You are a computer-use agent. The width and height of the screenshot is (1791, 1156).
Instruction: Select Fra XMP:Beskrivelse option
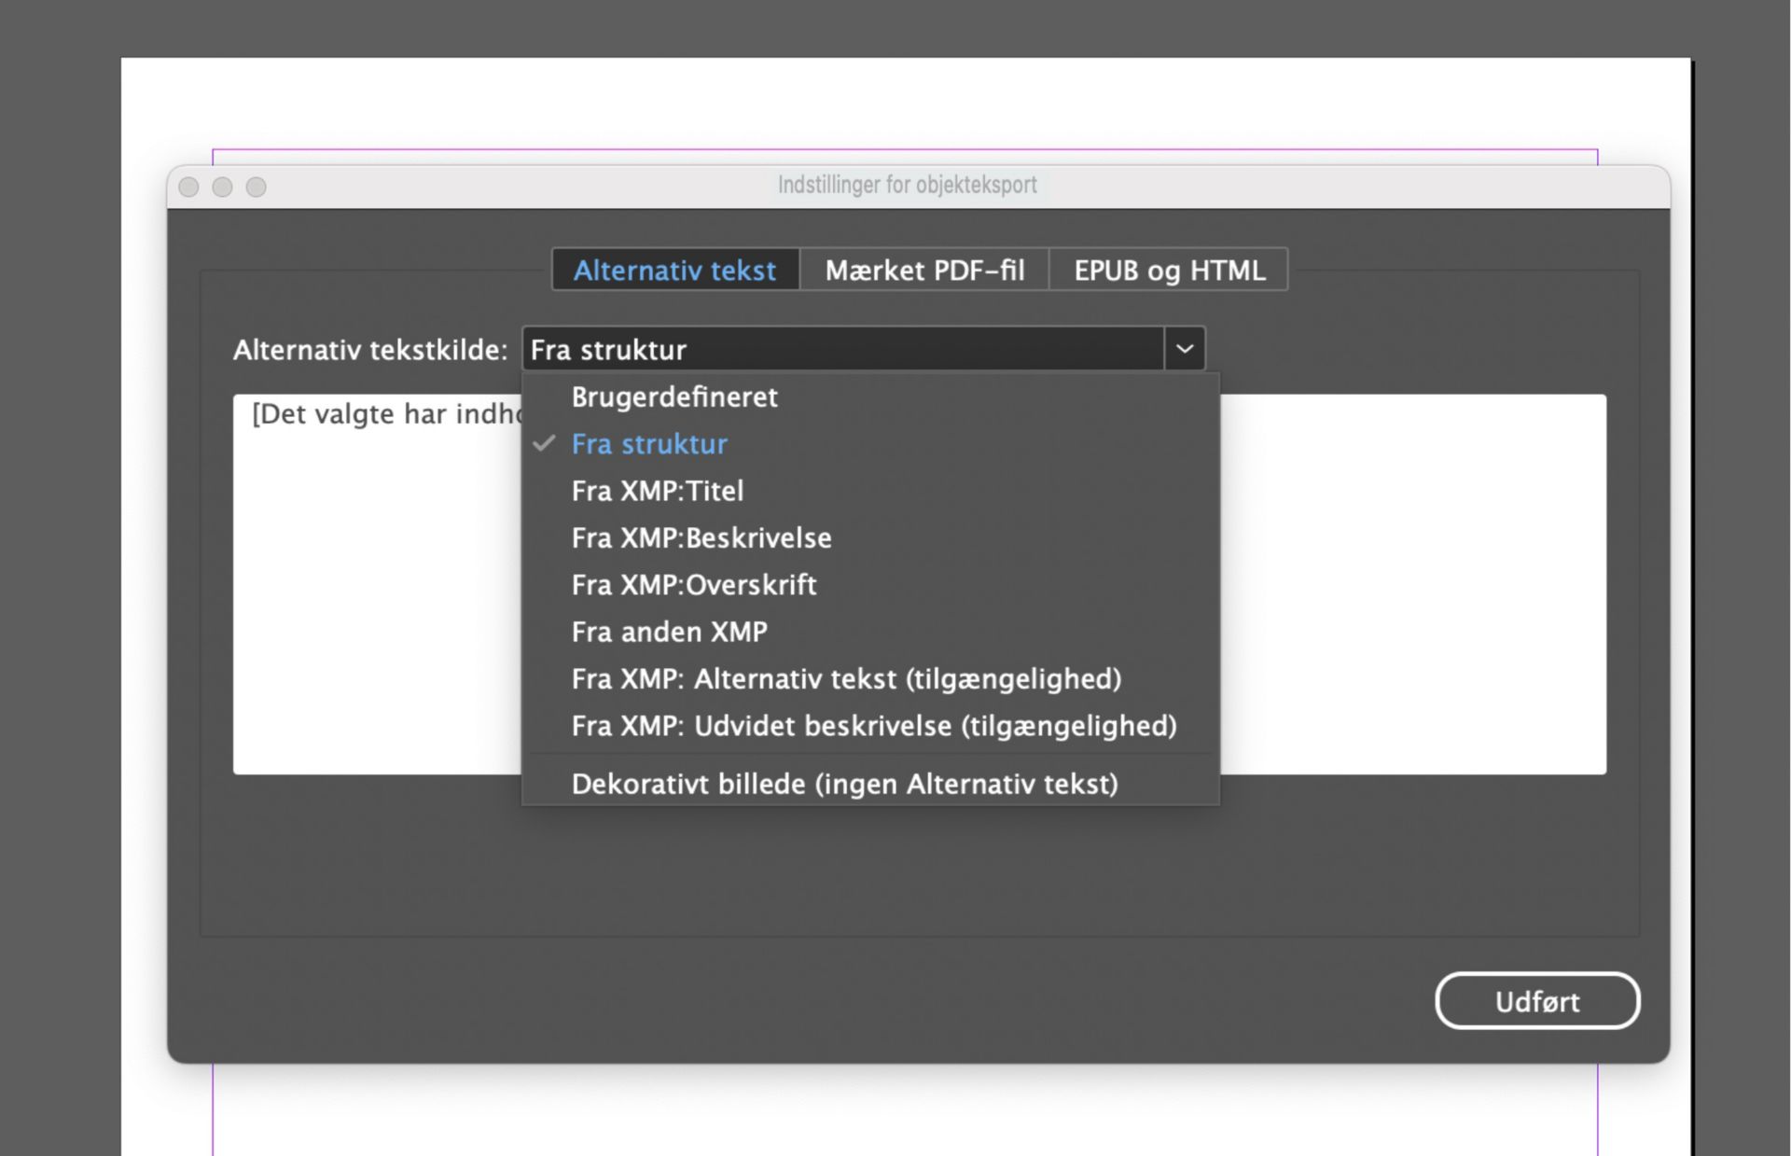701,538
